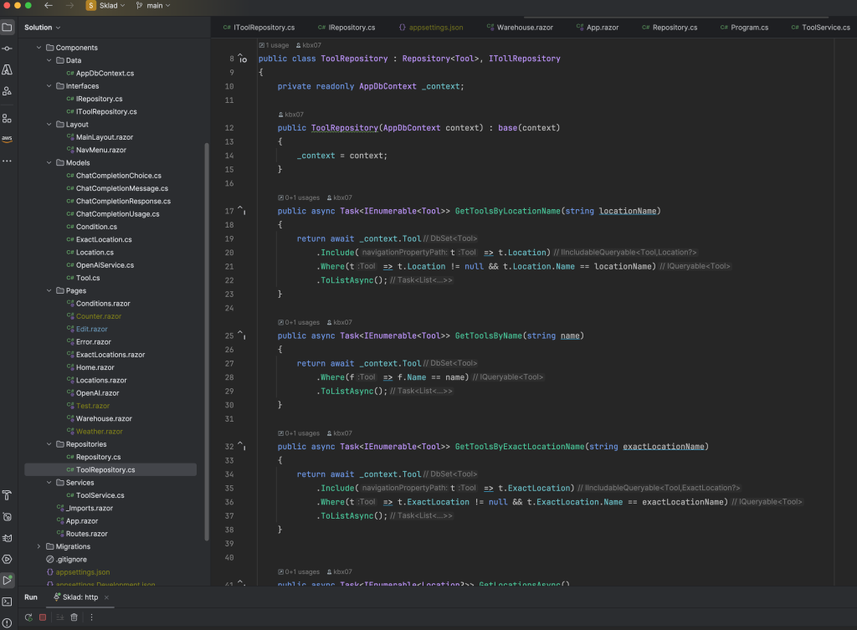Open the main branch dropdown
The height and width of the screenshot is (630, 857).
152,6
